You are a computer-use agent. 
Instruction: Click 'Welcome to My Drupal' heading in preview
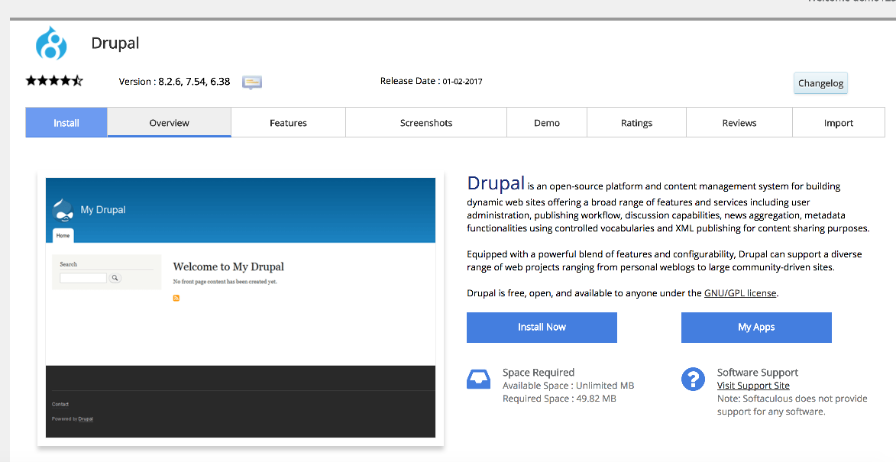tap(228, 267)
